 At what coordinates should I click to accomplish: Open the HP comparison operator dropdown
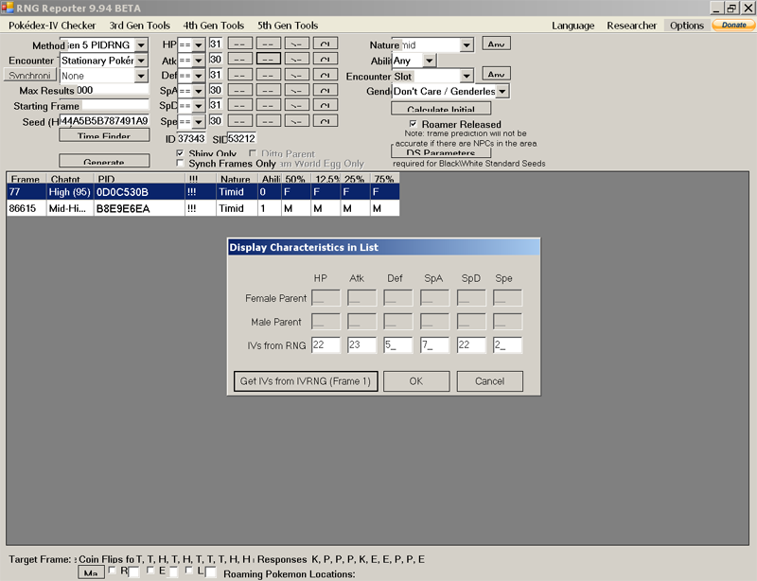[x=198, y=44]
